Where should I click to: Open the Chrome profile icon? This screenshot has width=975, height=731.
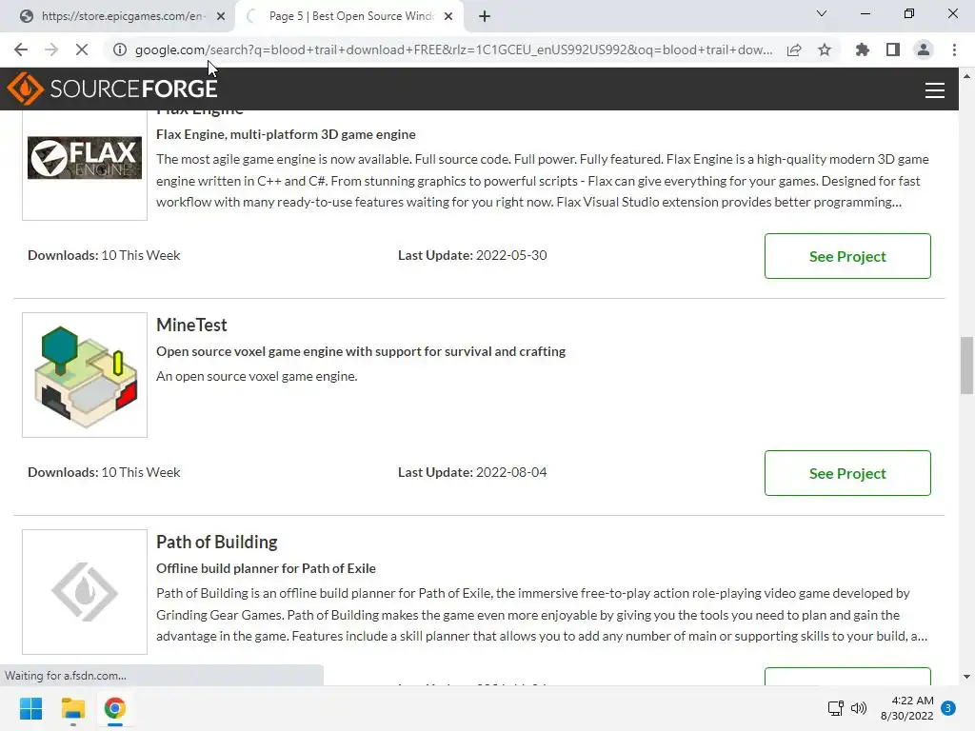coord(924,49)
